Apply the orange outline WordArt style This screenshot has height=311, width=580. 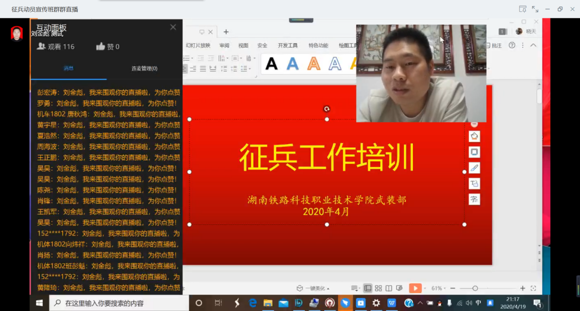[x=314, y=64]
